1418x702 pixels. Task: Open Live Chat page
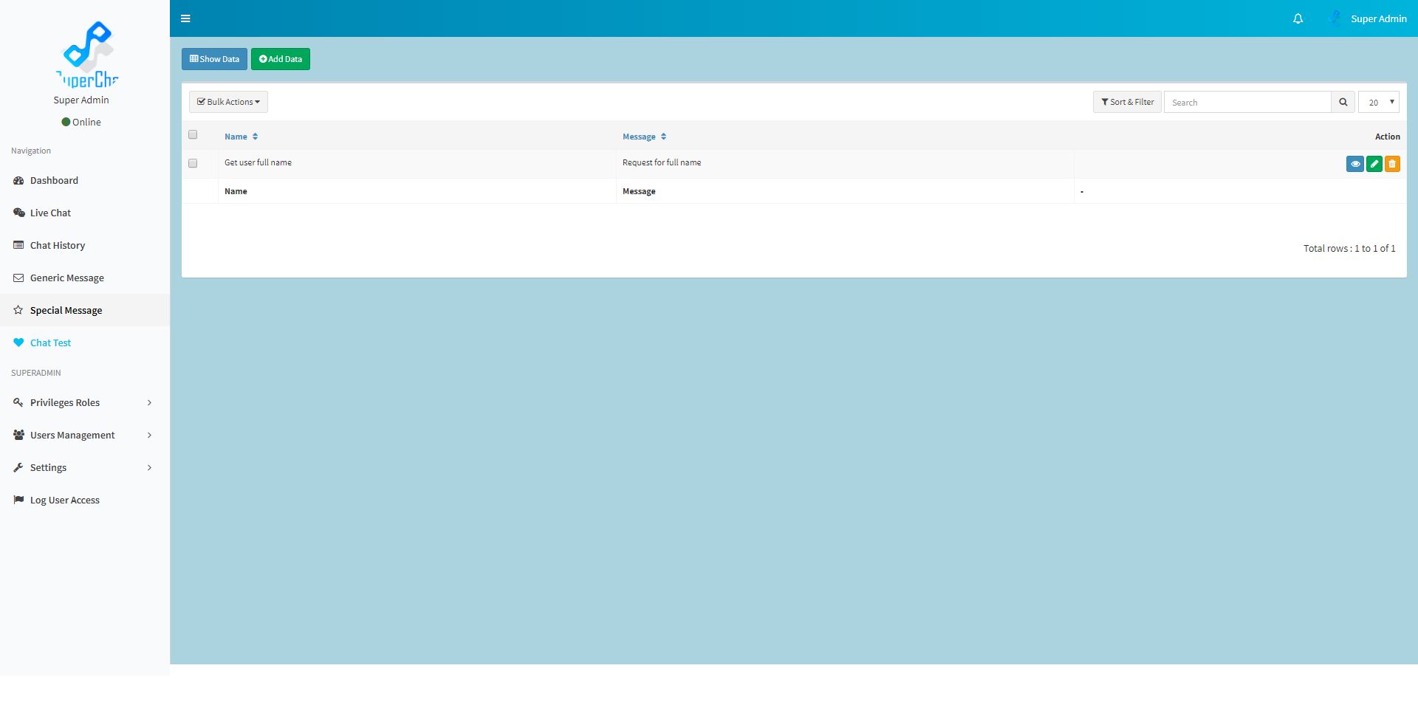pyautogui.click(x=85, y=213)
